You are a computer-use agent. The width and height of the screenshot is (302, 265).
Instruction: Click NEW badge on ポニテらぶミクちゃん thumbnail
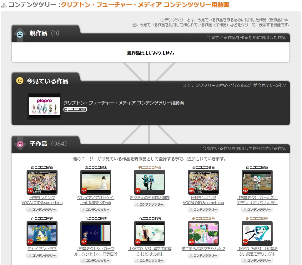point(191,242)
